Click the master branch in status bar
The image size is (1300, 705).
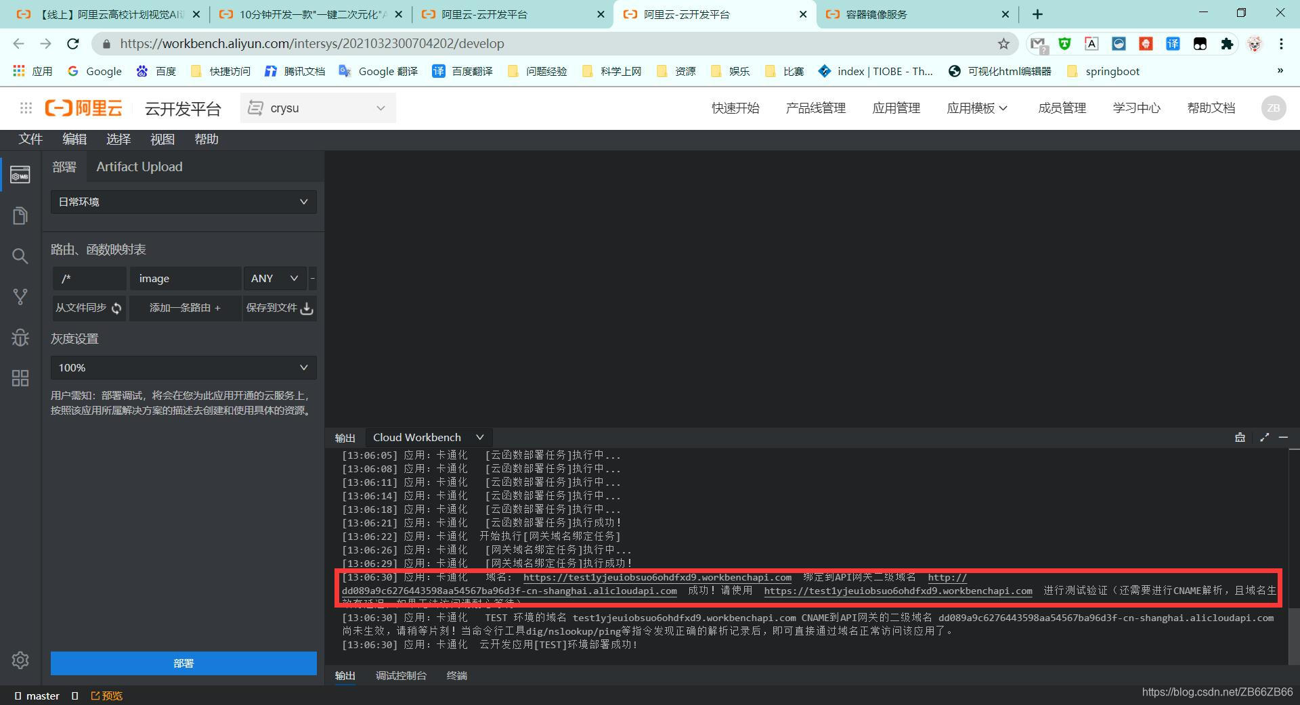tap(37, 696)
